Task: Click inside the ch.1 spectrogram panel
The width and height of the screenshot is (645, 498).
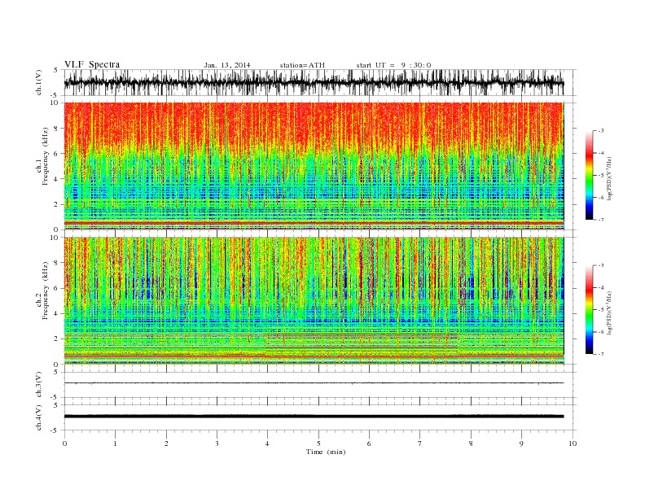Action: coord(314,166)
